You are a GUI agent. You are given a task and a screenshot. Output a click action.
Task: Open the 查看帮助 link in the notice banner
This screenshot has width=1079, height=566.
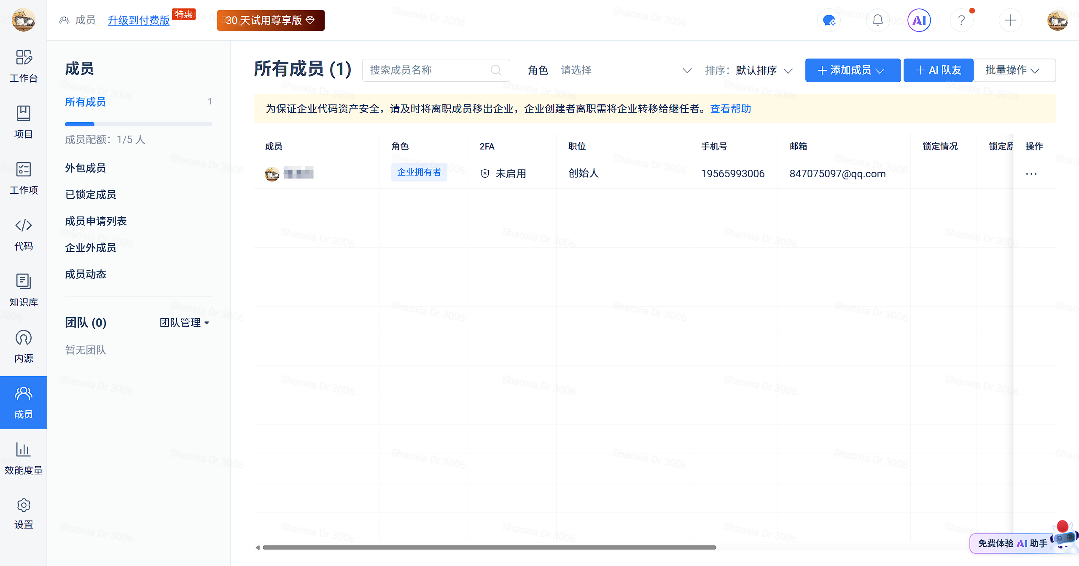(730, 109)
